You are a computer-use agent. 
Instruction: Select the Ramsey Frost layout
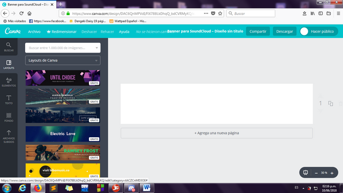pos(63,152)
